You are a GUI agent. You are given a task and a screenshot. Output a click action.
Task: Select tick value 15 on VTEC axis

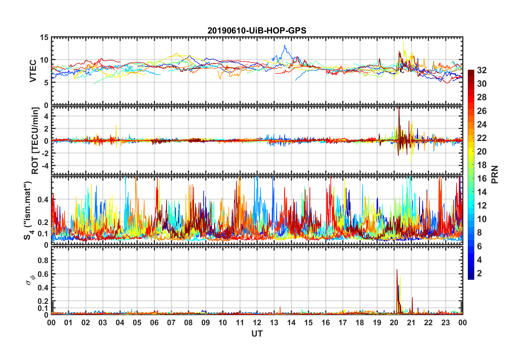pos(44,38)
